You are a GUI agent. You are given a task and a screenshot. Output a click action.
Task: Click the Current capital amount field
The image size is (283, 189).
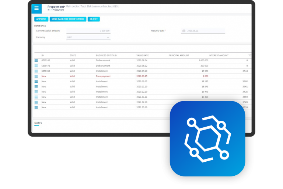(x=88, y=31)
